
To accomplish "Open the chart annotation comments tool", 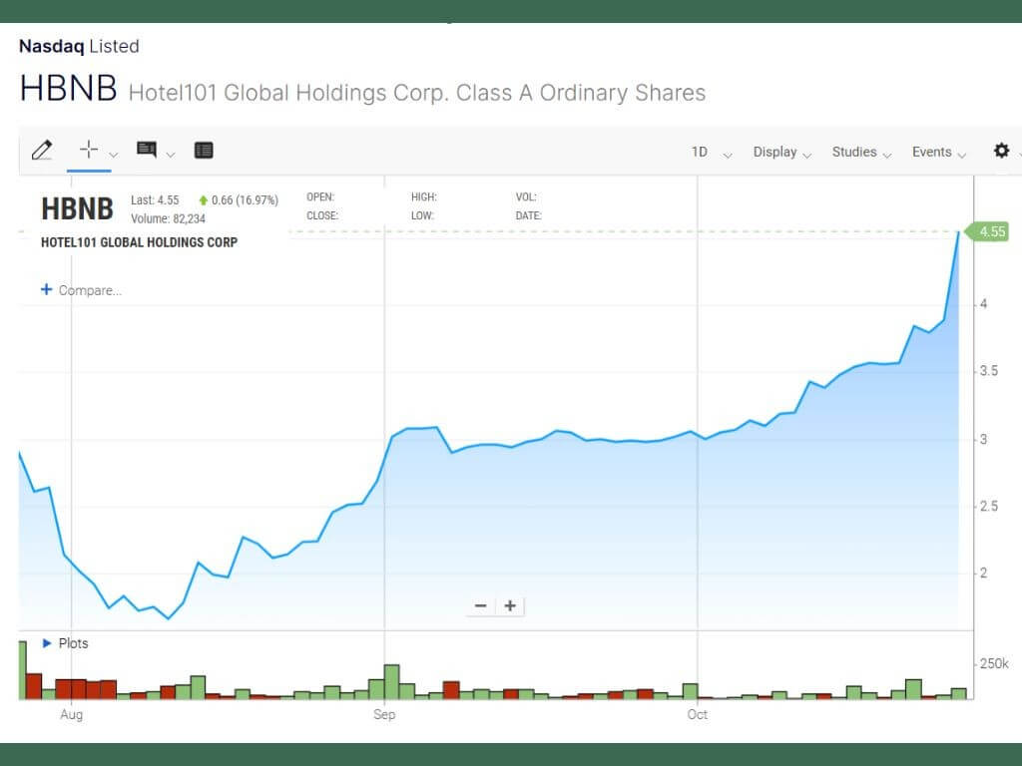I will 147,150.
